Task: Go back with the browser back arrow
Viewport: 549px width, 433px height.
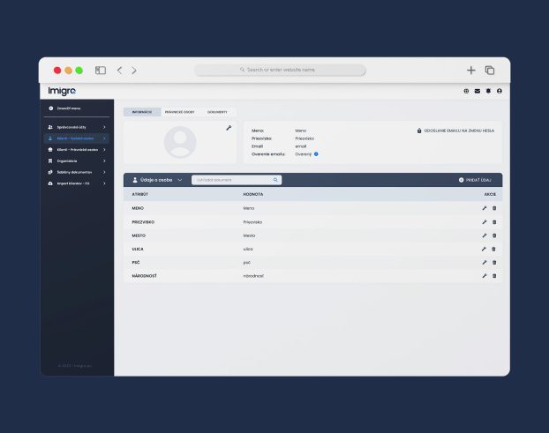Action: pyautogui.click(x=119, y=71)
